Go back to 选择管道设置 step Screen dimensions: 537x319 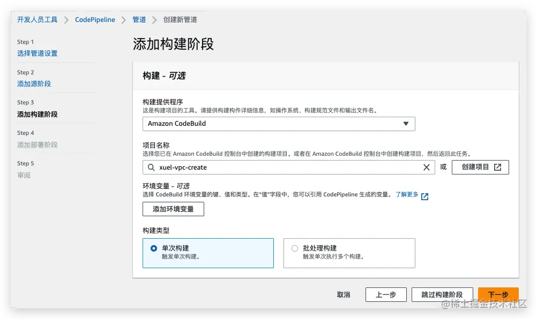(38, 54)
